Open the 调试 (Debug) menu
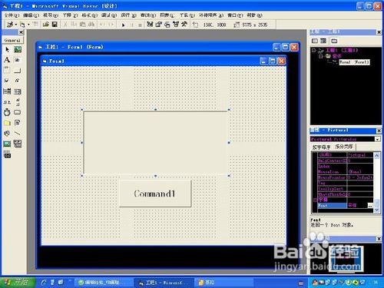This screenshot has height=288, width=384. point(109,15)
